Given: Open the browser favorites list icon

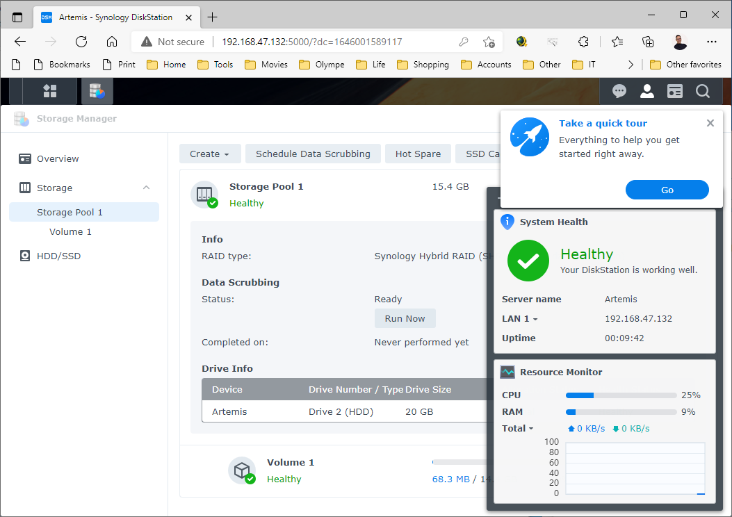Looking at the screenshot, I should [x=617, y=42].
